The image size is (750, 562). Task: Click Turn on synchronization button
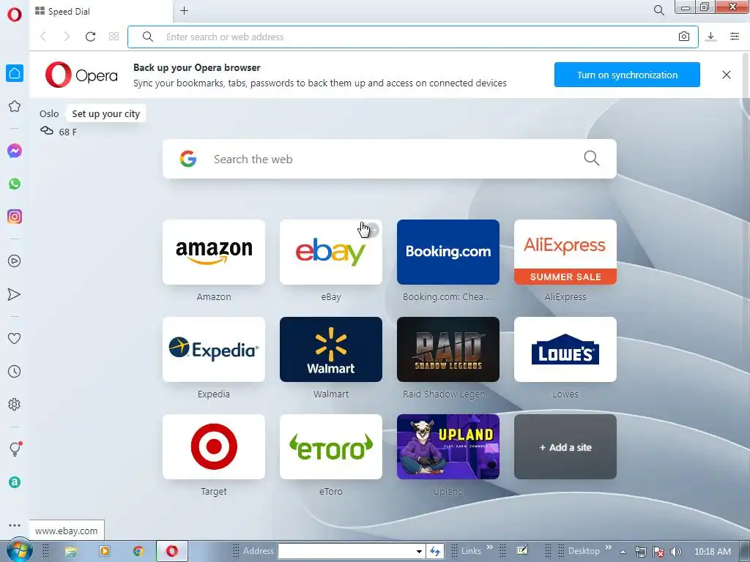627,75
